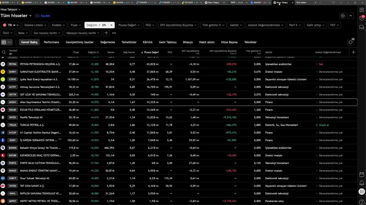Select the Genel Bakış tab
This screenshot has height=205, width=366.
pos(29,42)
